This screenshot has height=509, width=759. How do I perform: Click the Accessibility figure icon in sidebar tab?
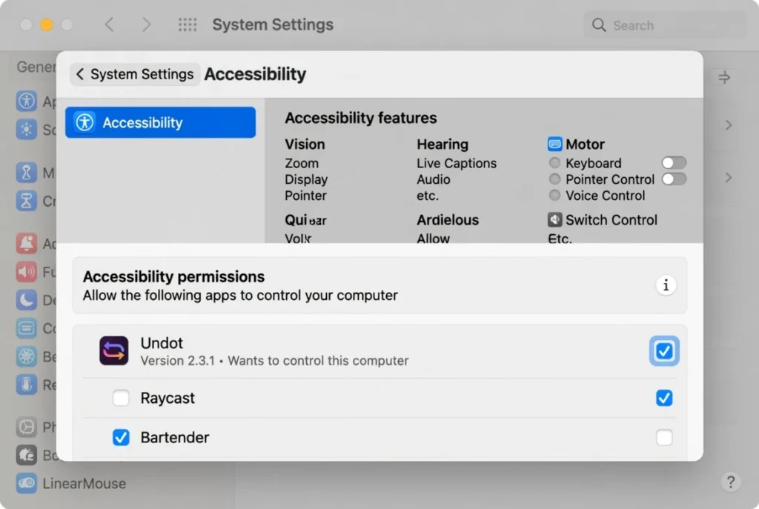(84, 122)
